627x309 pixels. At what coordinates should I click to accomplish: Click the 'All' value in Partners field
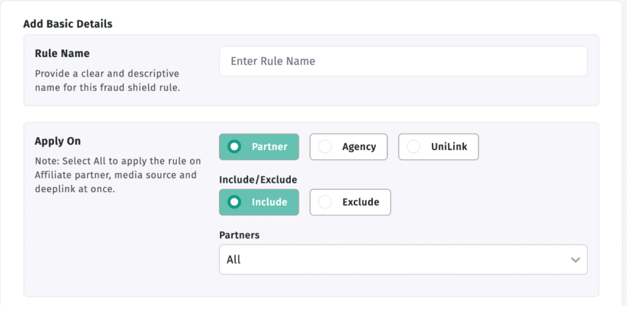(x=234, y=259)
